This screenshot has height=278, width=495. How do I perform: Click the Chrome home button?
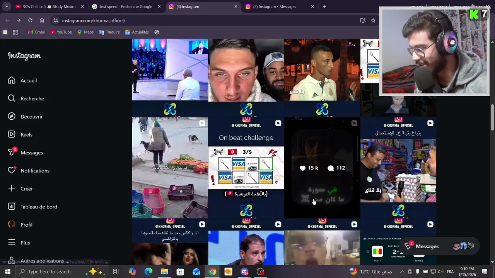click(x=42, y=20)
